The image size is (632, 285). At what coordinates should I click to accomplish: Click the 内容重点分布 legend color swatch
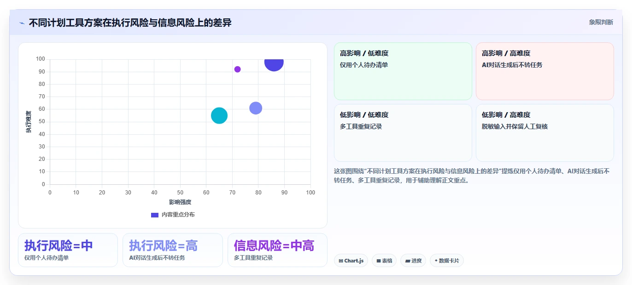click(155, 215)
